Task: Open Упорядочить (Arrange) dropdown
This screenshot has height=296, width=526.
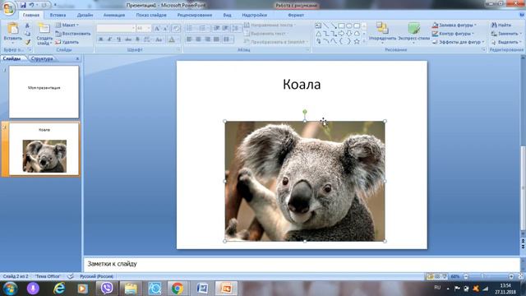Action: click(382, 32)
